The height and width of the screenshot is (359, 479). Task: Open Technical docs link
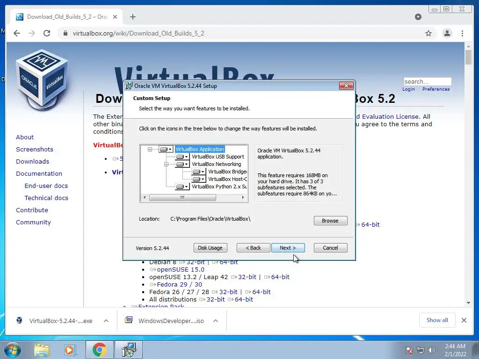(46, 198)
